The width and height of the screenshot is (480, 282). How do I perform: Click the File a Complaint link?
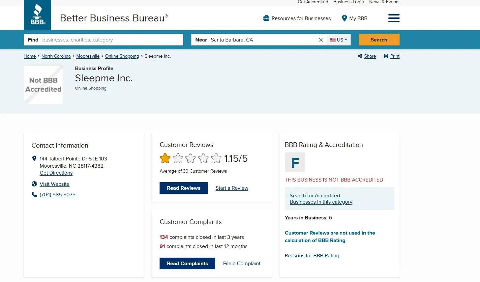[242, 264]
